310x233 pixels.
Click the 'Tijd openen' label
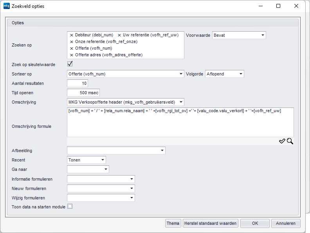22,93
